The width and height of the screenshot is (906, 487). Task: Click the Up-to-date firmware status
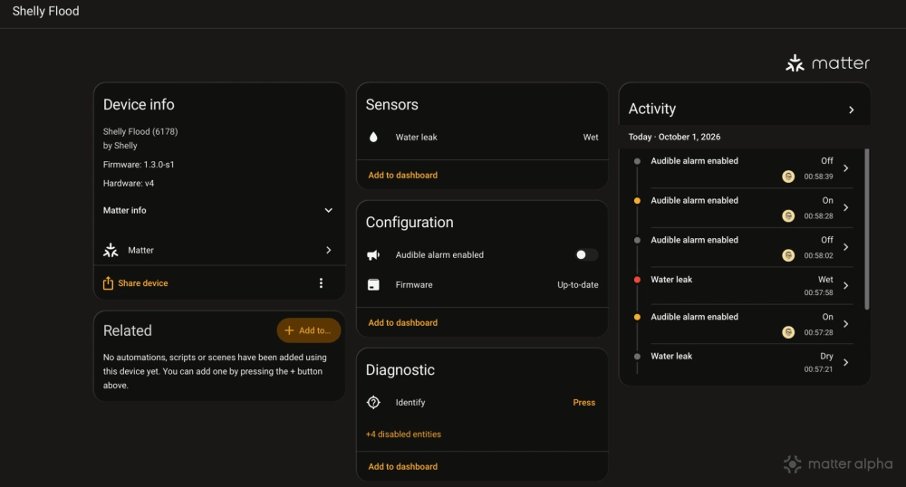pos(578,285)
